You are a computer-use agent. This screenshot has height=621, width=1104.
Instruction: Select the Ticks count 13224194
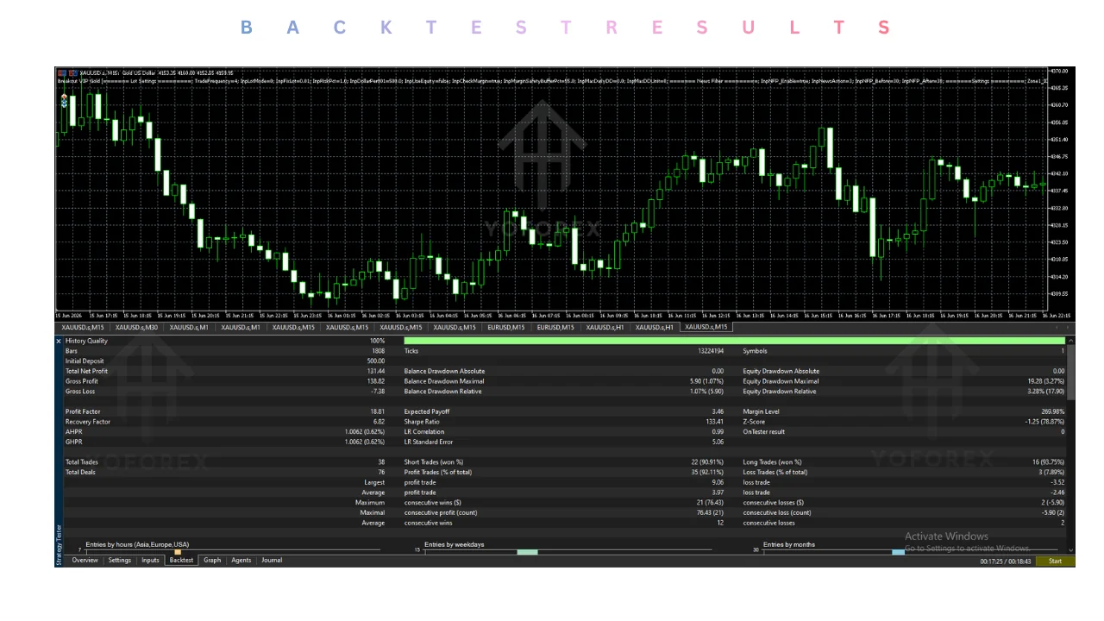click(x=711, y=351)
